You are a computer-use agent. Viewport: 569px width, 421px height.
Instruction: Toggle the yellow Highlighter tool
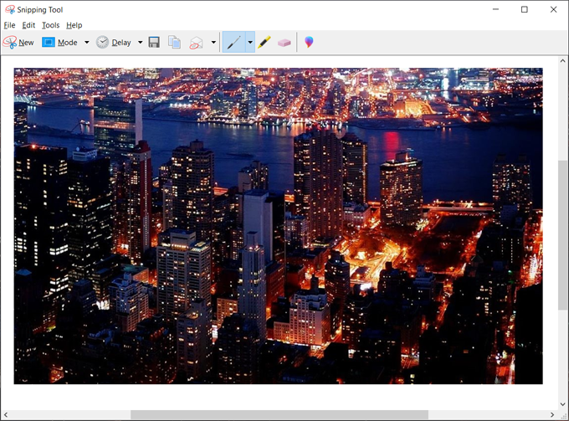264,42
